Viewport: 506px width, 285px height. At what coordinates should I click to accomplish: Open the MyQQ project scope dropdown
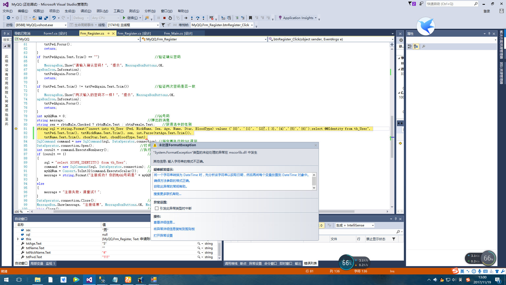click(x=77, y=39)
